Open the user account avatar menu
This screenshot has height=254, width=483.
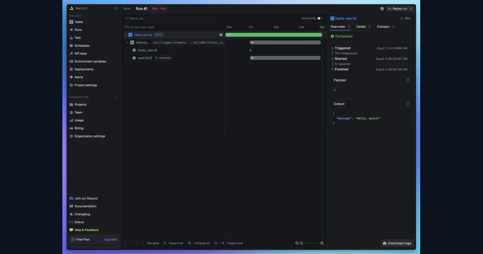116,8
